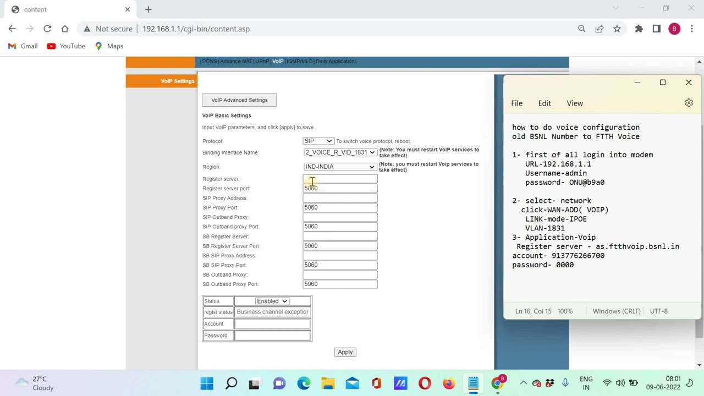The height and width of the screenshot is (396, 704).
Task: Open the YouTube bookmark
Action: (x=66, y=46)
